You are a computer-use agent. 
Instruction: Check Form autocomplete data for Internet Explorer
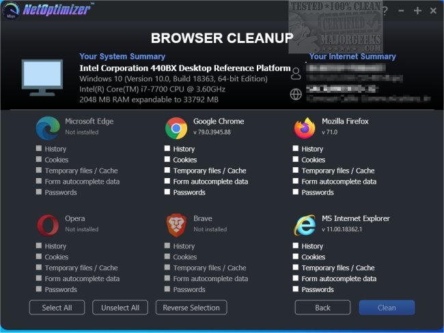296,278
